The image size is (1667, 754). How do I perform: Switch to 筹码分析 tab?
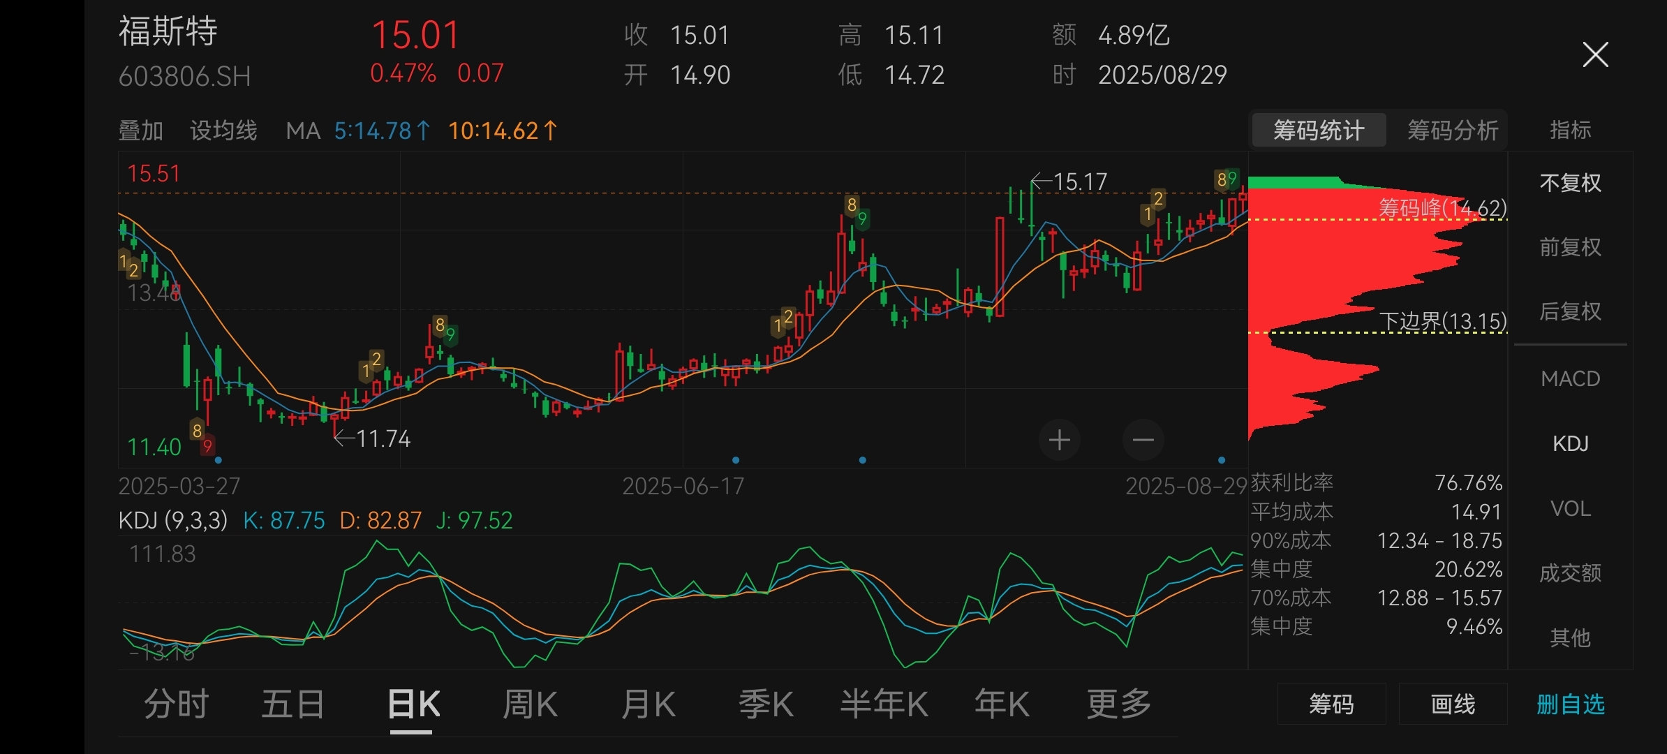[1453, 130]
